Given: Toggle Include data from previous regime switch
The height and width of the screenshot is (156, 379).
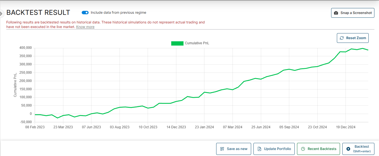Looking at the screenshot, I should (x=85, y=13).
